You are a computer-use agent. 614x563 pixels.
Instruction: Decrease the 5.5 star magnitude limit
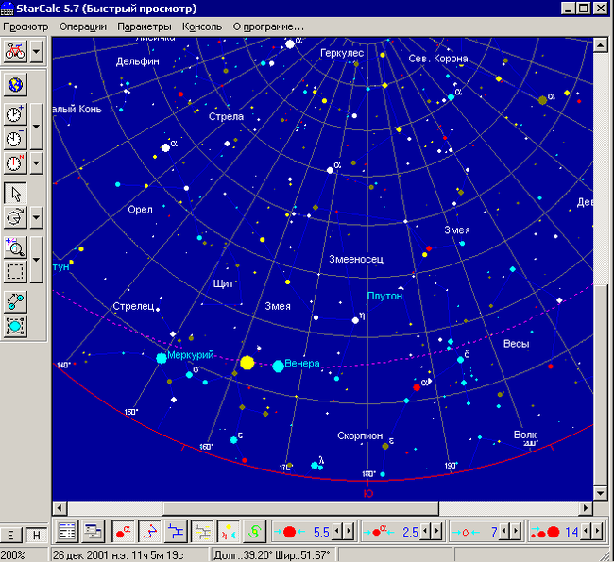pos(337,532)
